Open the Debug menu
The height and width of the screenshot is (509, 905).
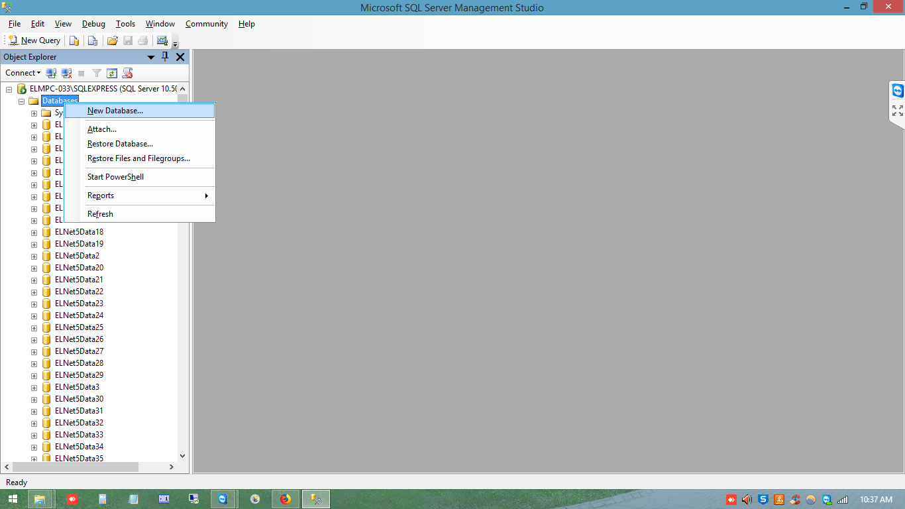[x=93, y=24]
